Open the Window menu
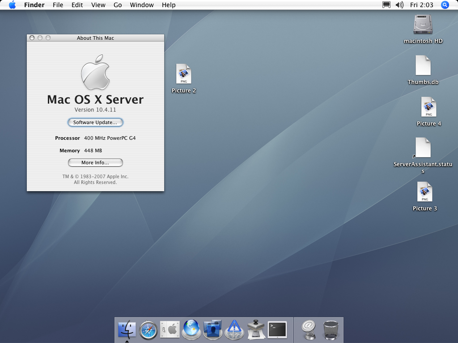This screenshot has height=343, width=458. 142,5
